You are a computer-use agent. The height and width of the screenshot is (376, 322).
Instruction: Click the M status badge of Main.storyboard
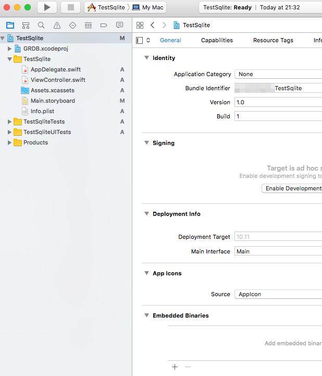122,101
